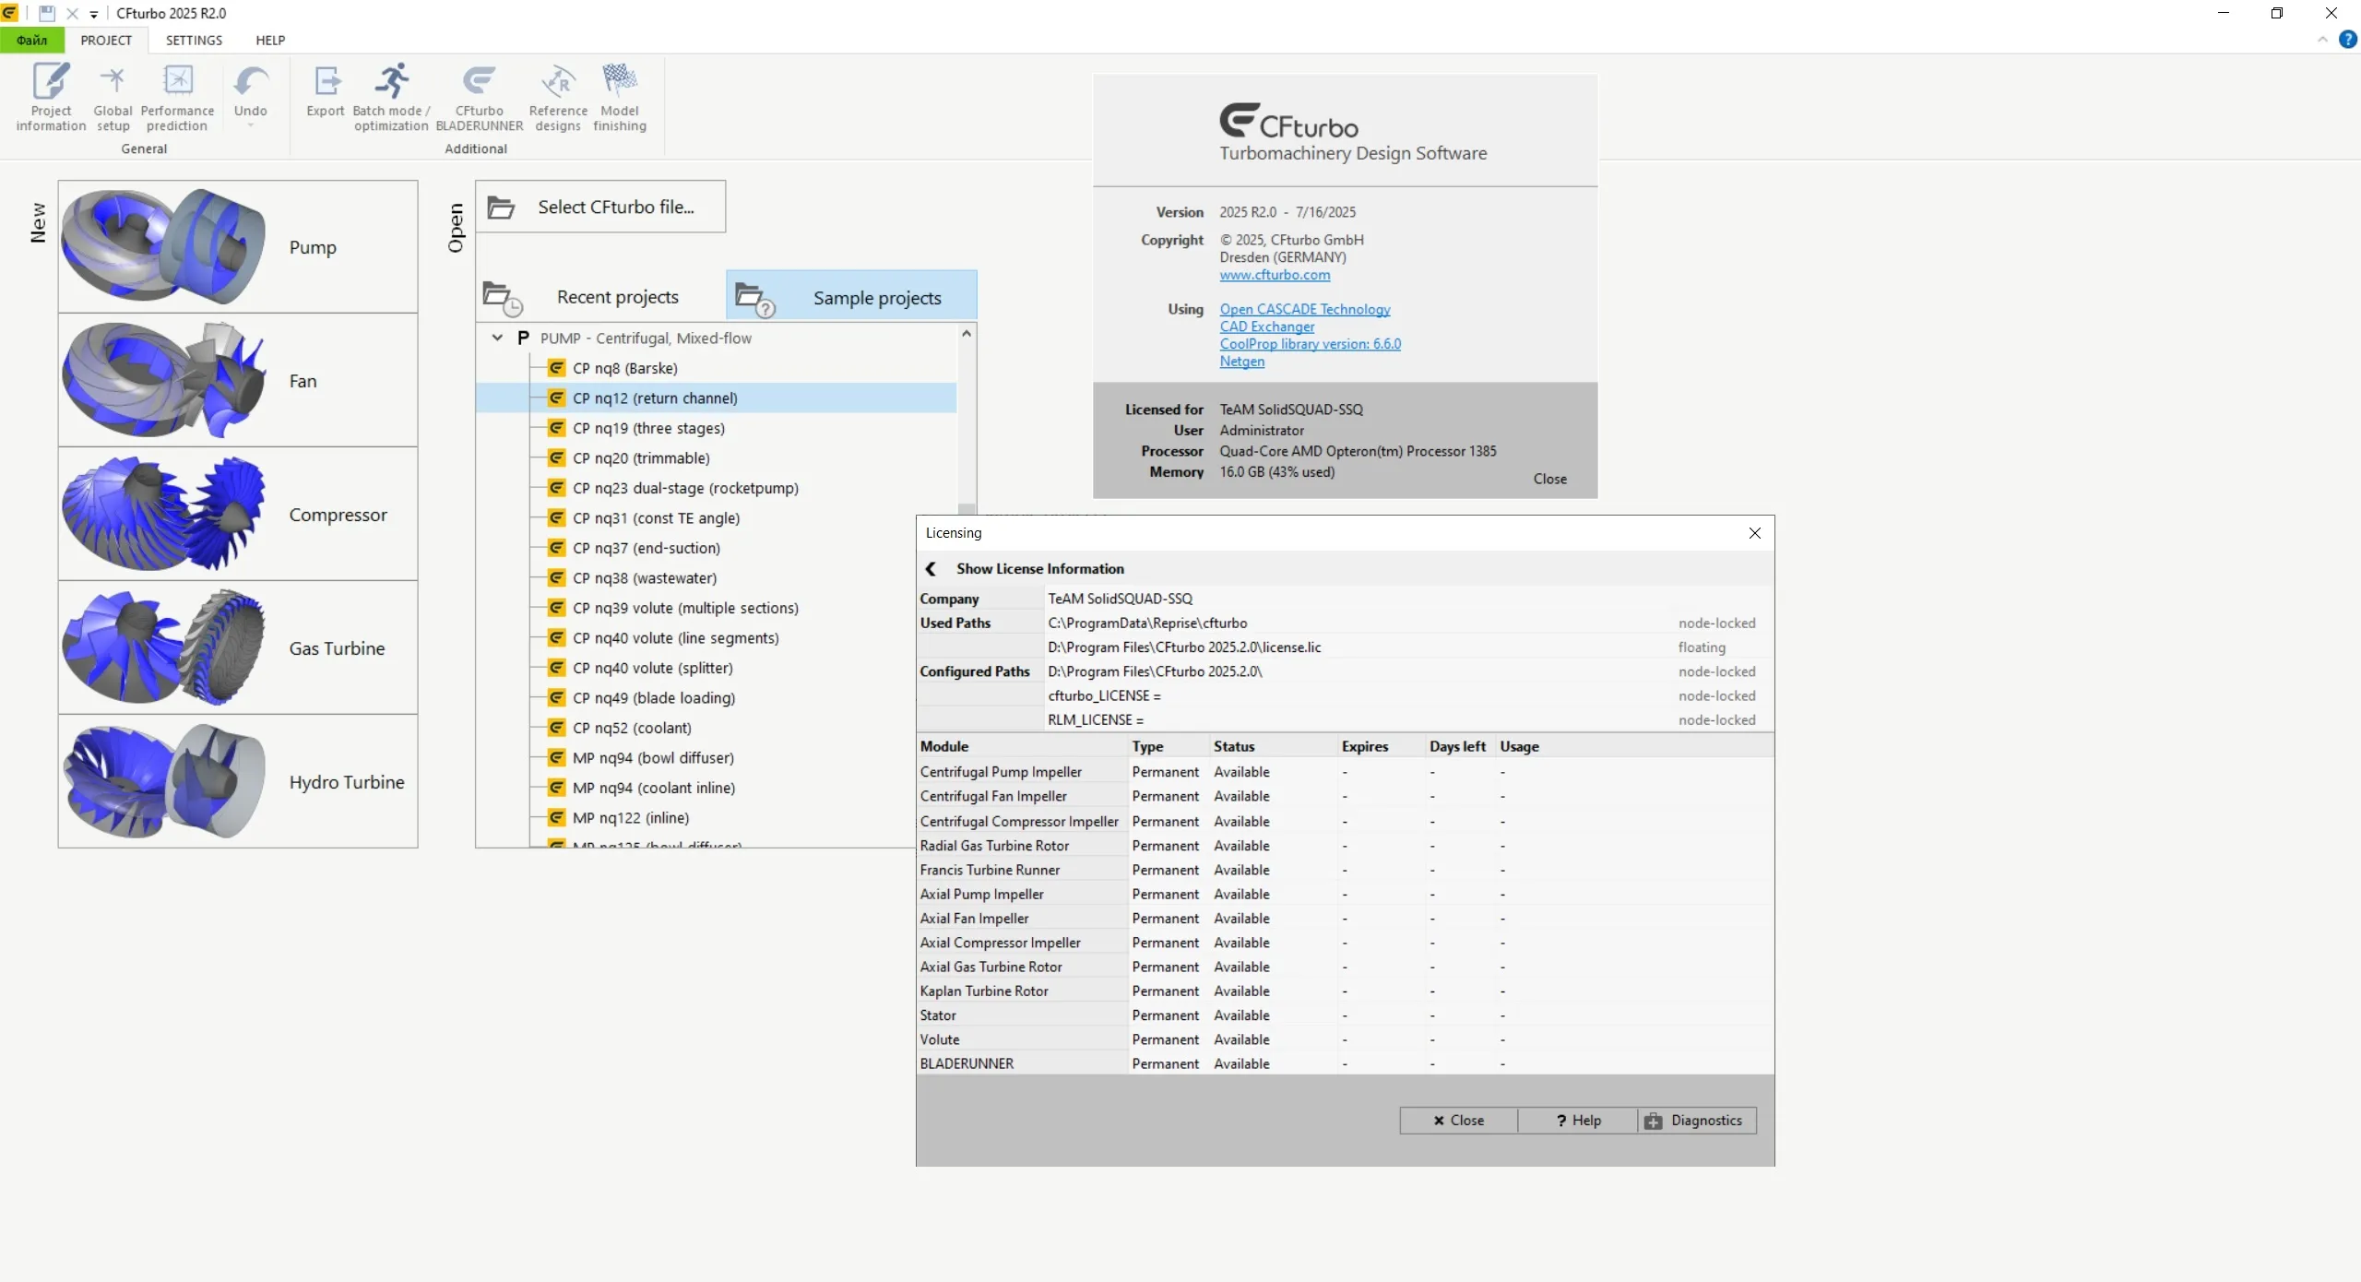Switch to the SETTINGS tab

tap(194, 40)
